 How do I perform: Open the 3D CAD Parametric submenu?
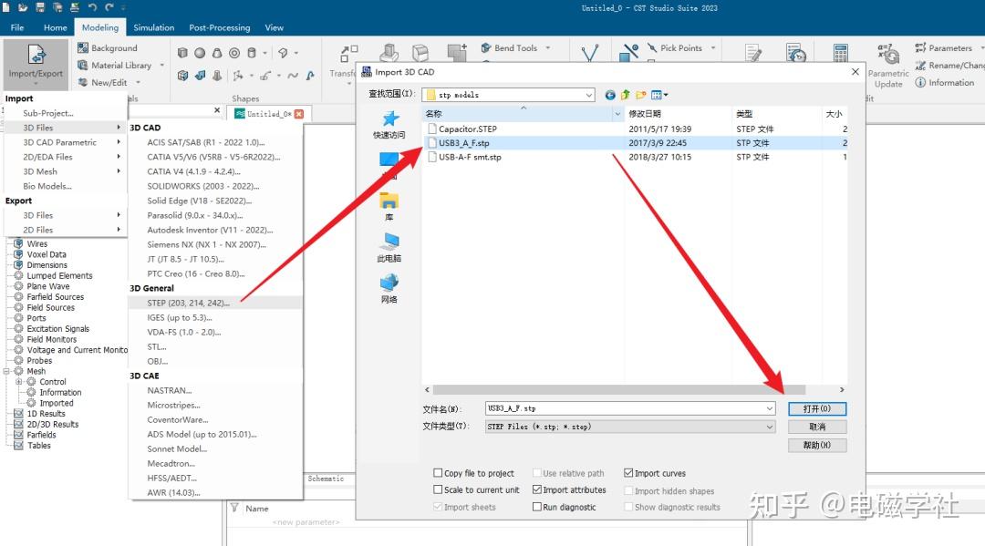pyautogui.click(x=66, y=142)
